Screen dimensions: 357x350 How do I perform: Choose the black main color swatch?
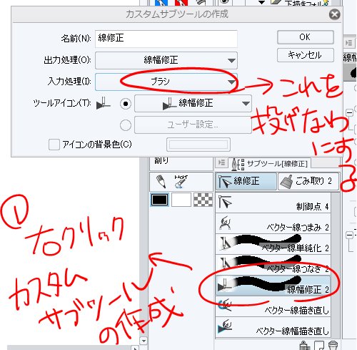click(160, 200)
